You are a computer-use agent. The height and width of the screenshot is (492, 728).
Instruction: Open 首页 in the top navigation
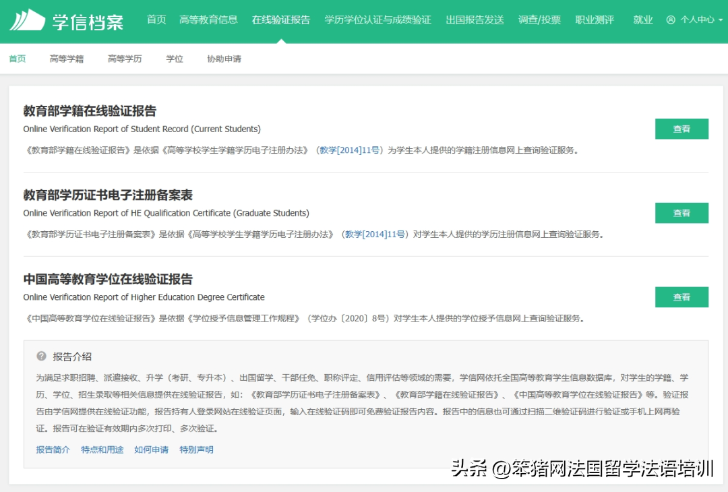pyautogui.click(x=156, y=20)
